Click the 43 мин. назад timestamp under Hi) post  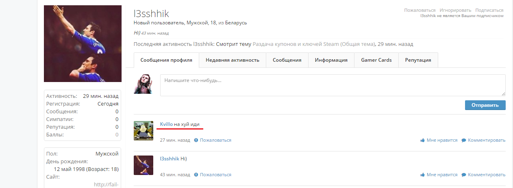click(x=175, y=175)
